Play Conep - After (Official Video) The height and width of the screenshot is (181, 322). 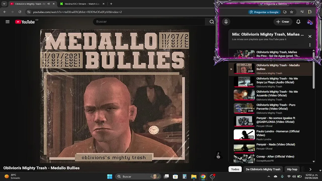[270, 159]
